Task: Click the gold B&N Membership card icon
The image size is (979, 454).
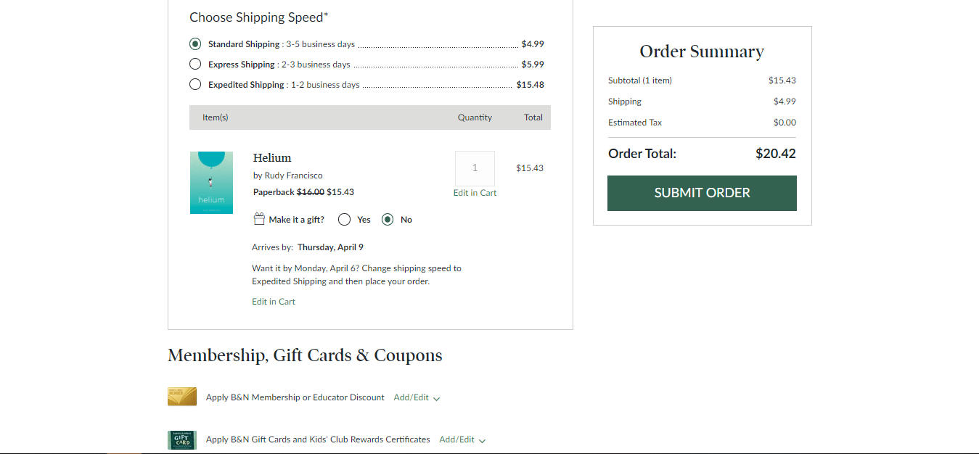Action: point(181,397)
